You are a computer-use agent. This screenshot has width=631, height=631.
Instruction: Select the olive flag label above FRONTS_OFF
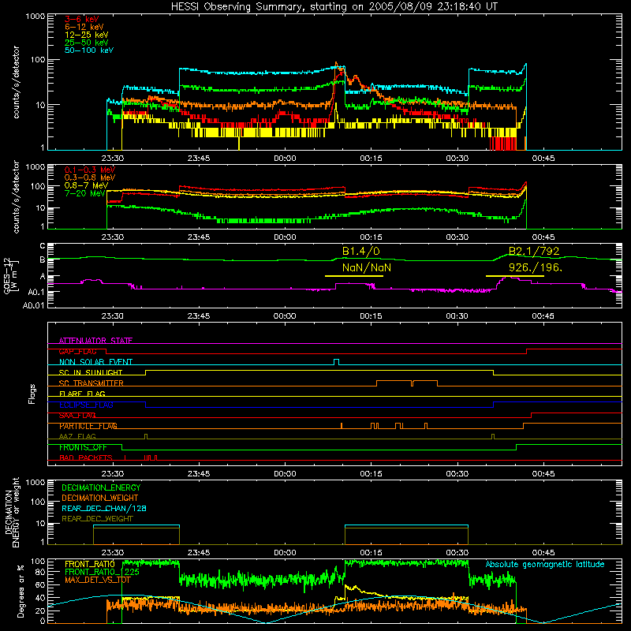coord(77,436)
